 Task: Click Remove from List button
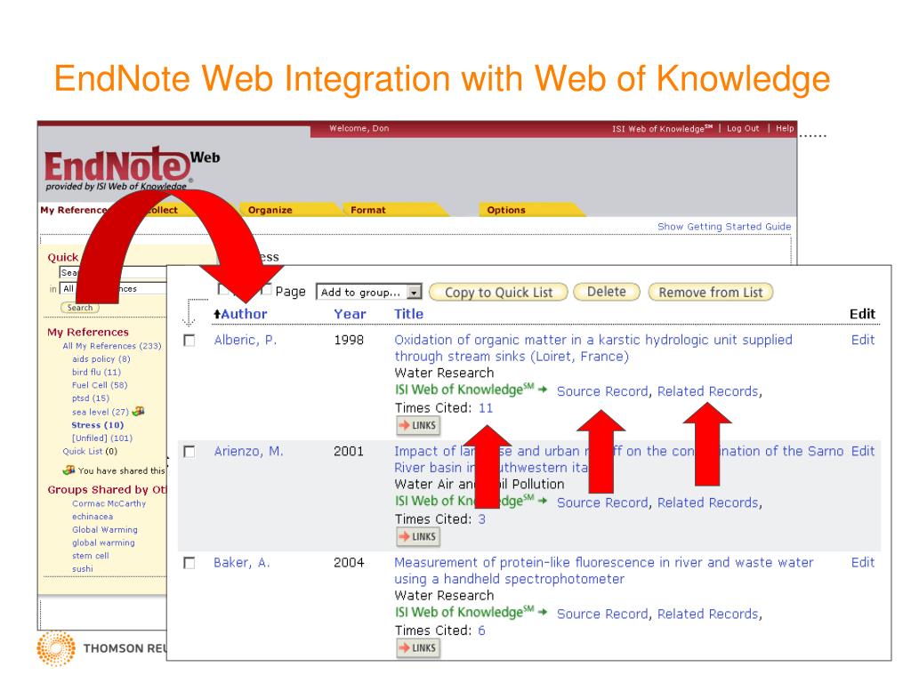[711, 293]
